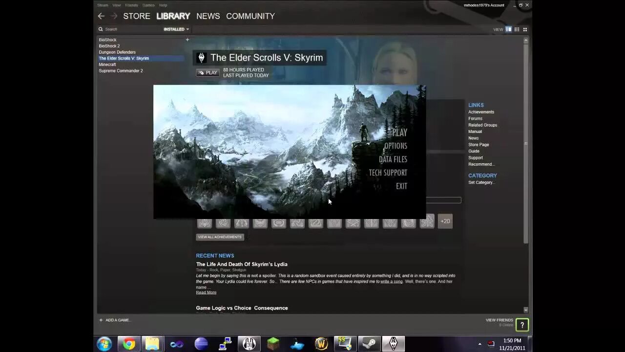The width and height of the screenshot is (625, 352).
Task: Open Minecraft block icon in taskbar
Action: [x=273, y=344]
